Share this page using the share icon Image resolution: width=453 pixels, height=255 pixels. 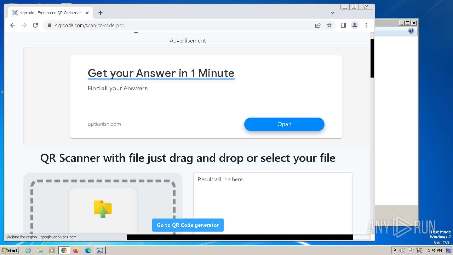[318, 25]
